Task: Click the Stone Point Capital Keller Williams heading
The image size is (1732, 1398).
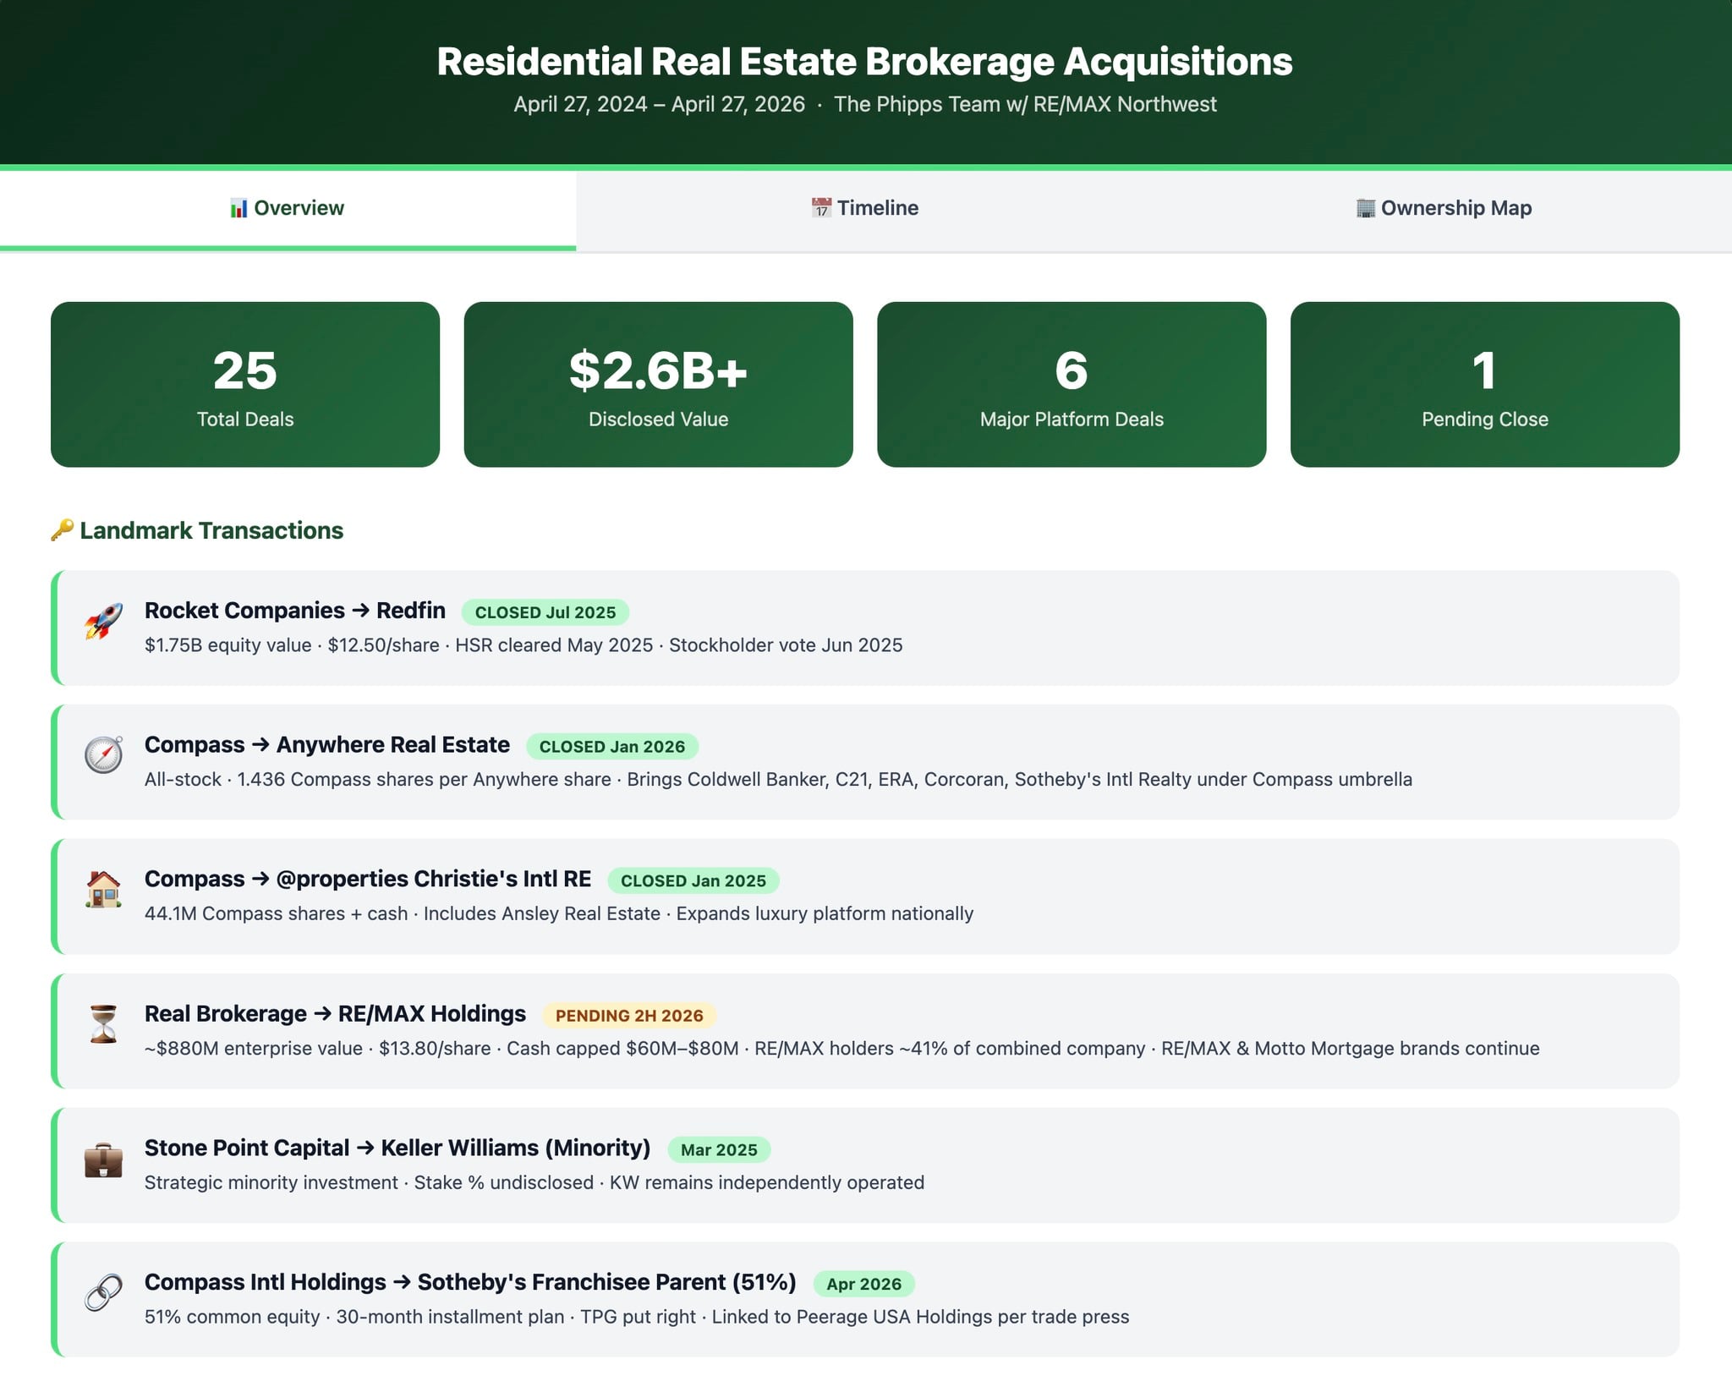Action: click(397, 1148)
